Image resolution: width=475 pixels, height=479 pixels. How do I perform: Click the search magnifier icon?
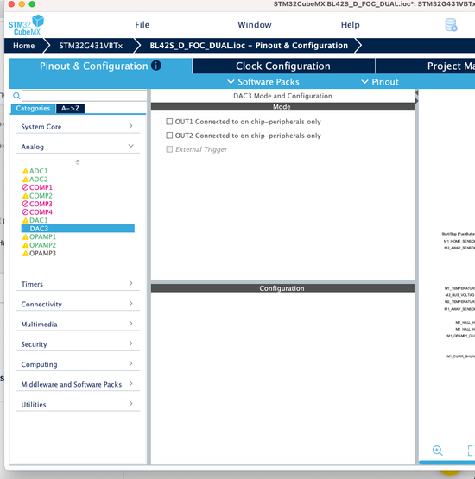(16, 96)
